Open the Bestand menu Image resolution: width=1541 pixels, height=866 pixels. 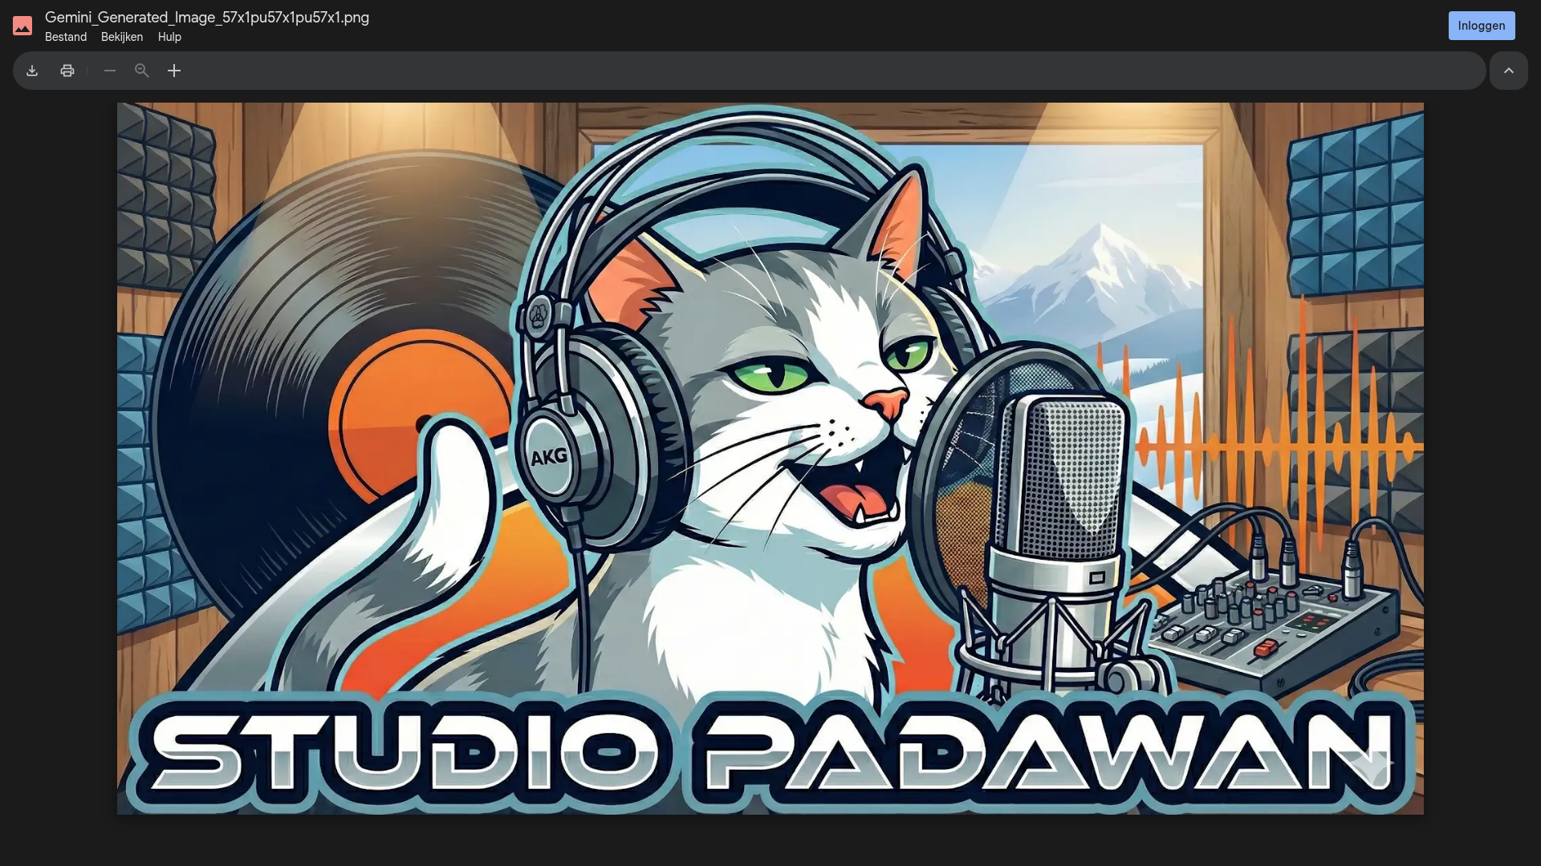point(66,37)
